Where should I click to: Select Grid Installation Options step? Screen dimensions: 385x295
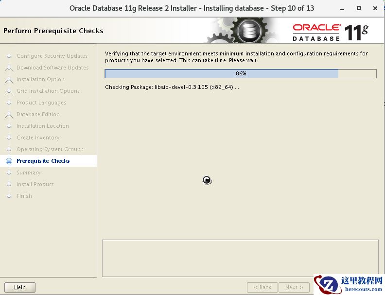(x=48, y=91)
